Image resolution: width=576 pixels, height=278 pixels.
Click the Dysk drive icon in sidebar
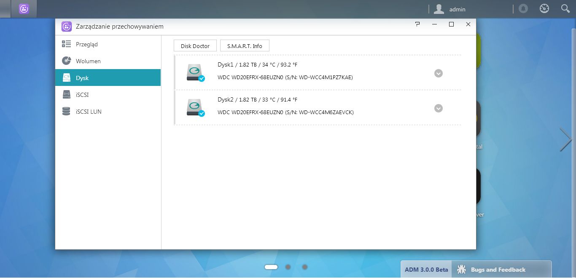66,78
